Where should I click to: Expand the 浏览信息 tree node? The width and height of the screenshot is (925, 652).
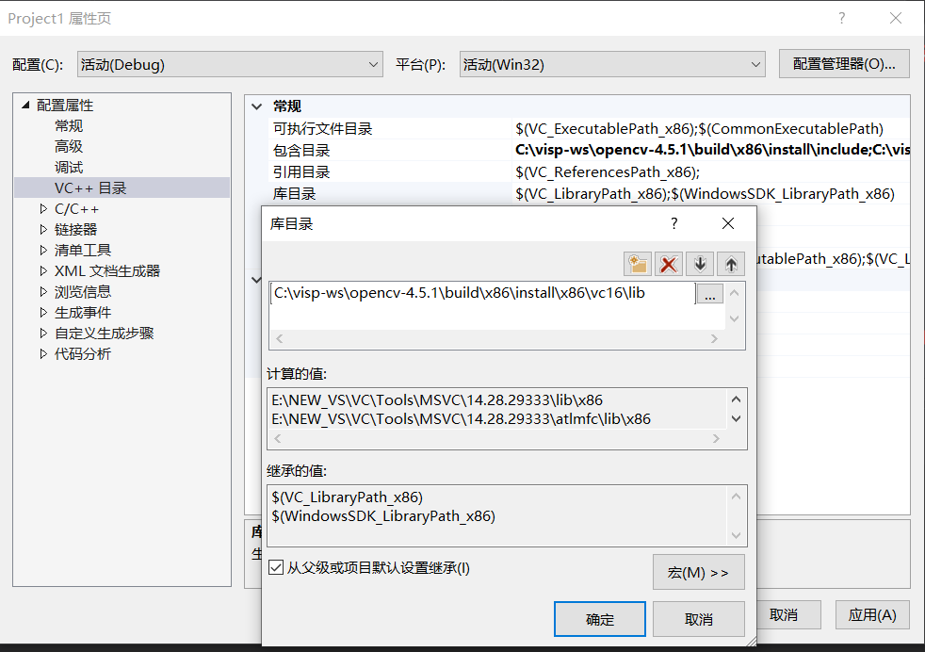(x=43, y=291)
